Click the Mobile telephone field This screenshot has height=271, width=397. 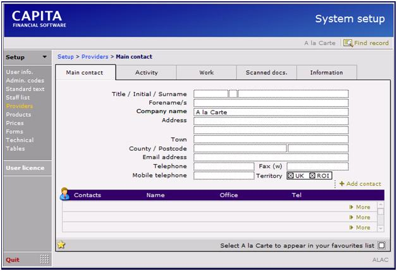pyautogui.click(x=224, y=176)
